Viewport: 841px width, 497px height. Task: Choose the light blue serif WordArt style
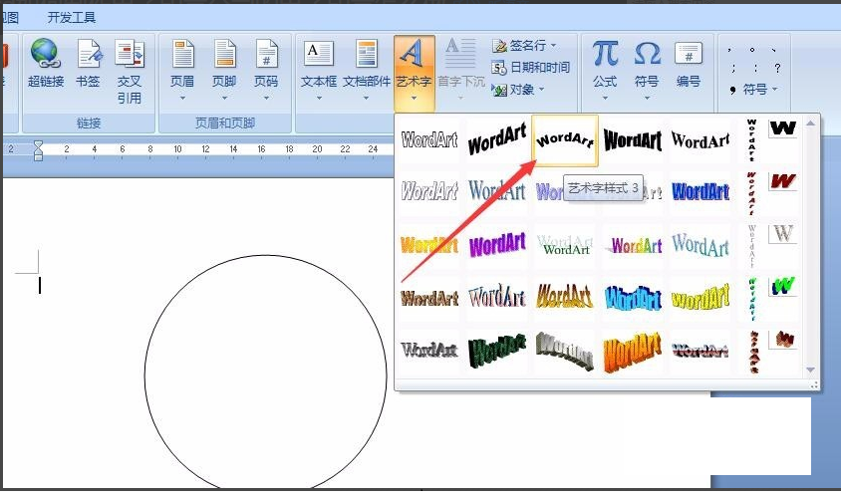pos(700,245)
